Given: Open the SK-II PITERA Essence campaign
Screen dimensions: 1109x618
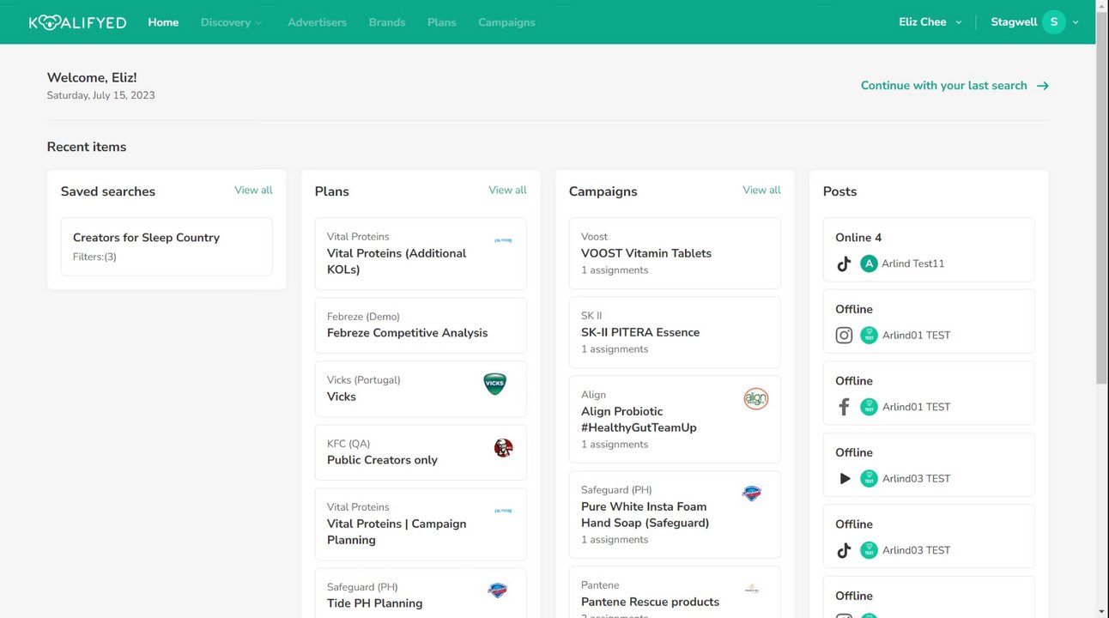Looking at the screenshot, I should coord(675,332).
